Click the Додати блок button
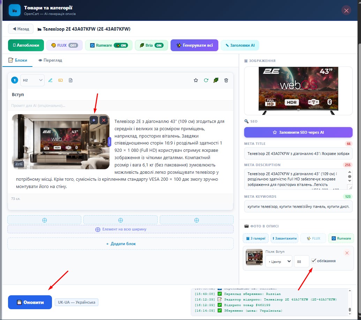Screen dimensions: 361x320 [x=120, y=244]
